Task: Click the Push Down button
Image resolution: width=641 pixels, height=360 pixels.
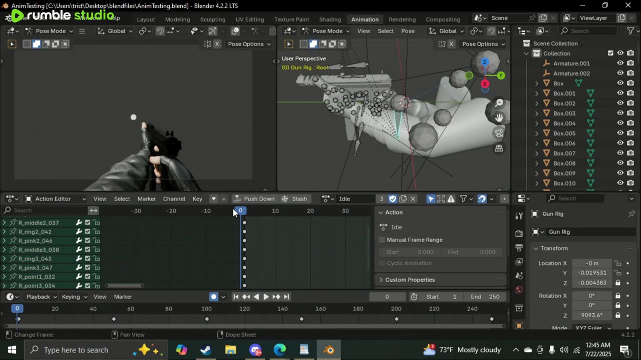Action: pyautogui.click(x=254, y=198)
